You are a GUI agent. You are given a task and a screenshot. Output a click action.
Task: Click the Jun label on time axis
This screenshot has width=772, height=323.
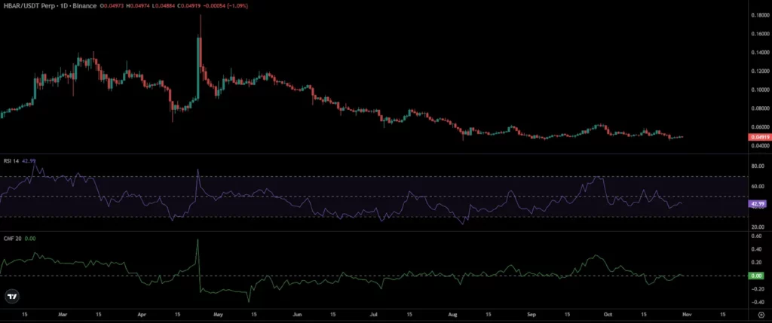pyautogui.click(x=297, y=314)
